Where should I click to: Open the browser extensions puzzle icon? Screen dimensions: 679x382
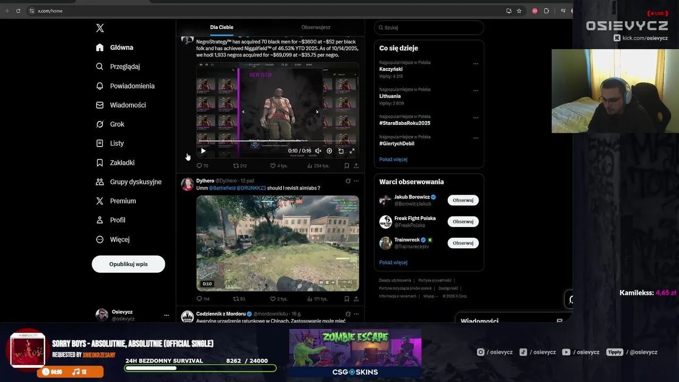[x=546, y=11]
